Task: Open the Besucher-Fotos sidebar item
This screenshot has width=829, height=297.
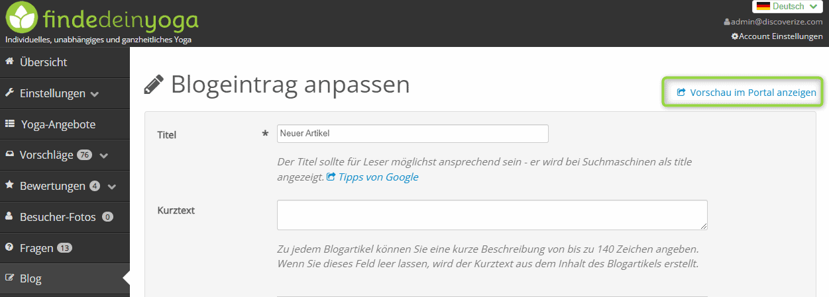Action: tap(65, 216)
